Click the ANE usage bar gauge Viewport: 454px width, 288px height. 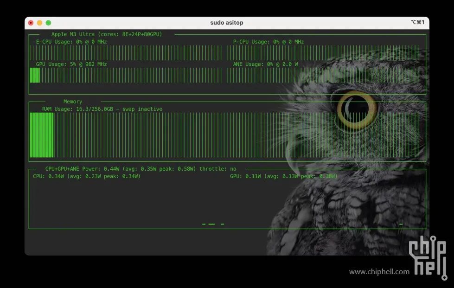click(323, 75)
